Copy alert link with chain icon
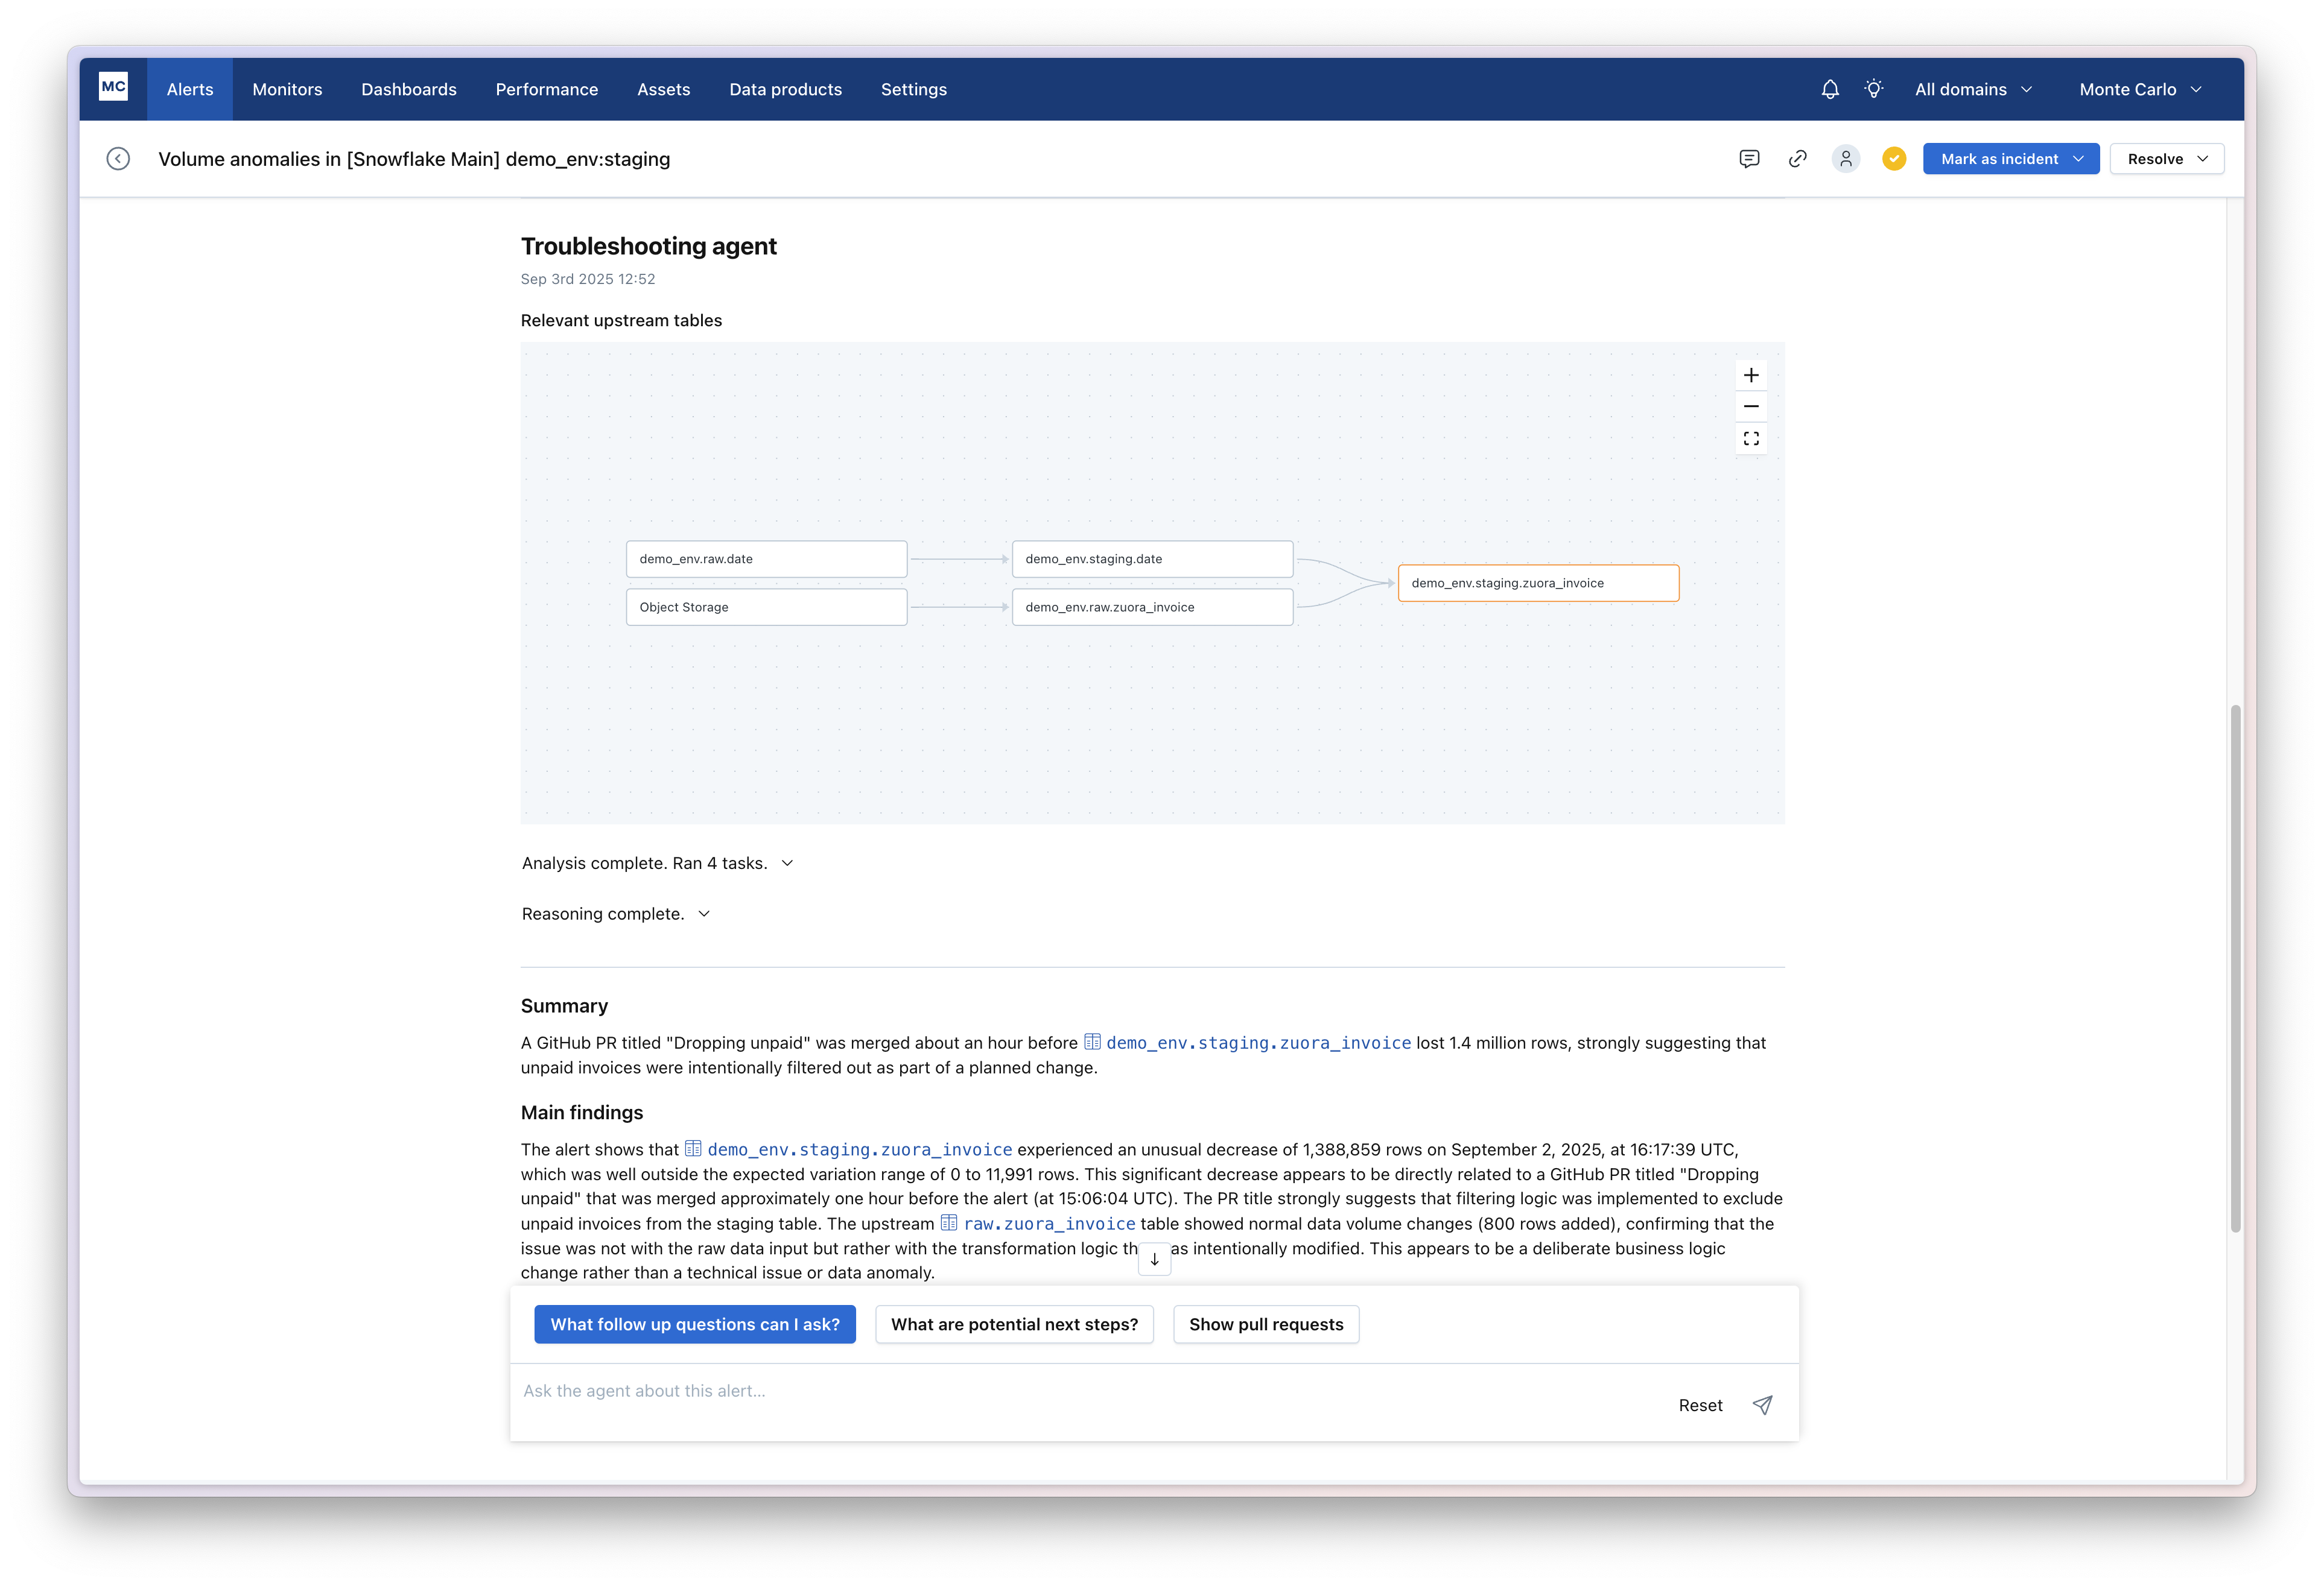This screenshot has height=1586, width=2324. pos(1797,159)
